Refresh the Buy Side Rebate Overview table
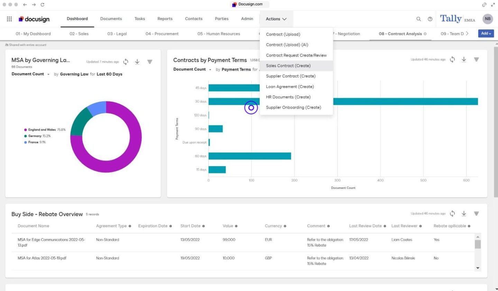This screenshot has width=498, height=291. (452, 213)
